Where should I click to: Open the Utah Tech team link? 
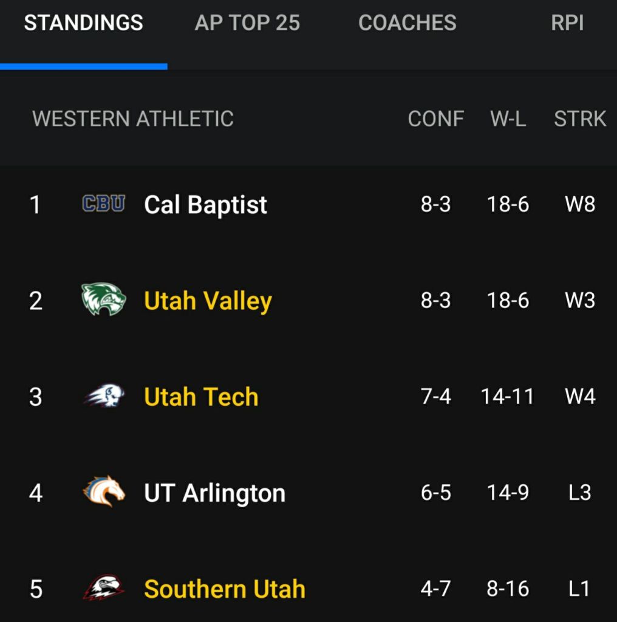click(201, 397)
